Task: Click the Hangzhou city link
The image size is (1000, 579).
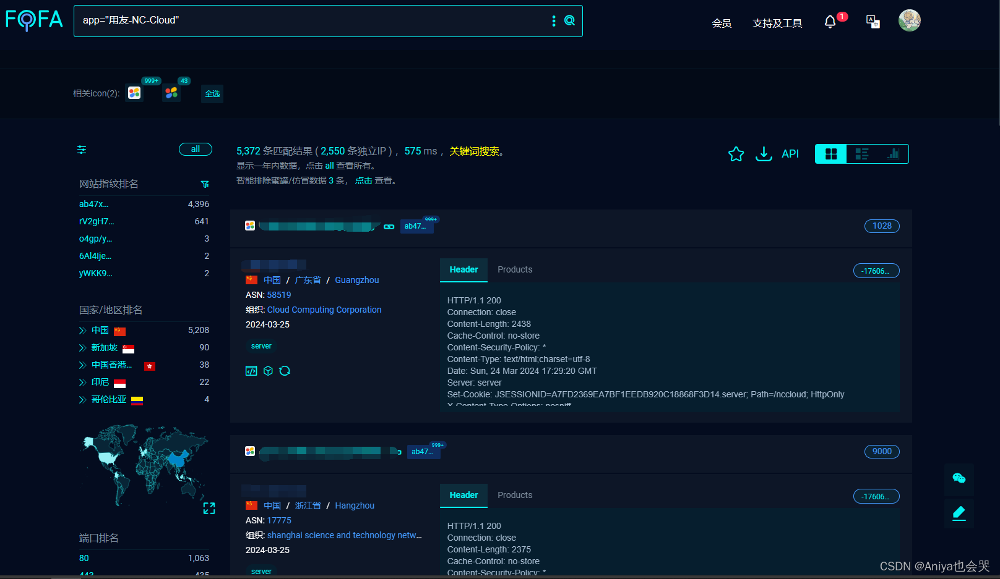Action: (355, 505)
